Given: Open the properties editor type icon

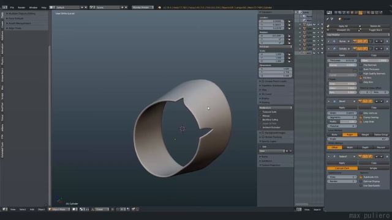Looking at the screenshot, I should coord(330,12).
